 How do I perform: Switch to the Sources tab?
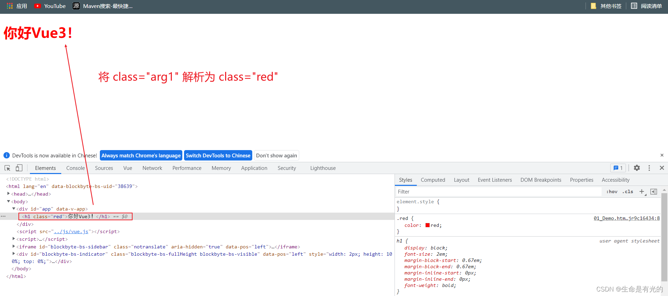(x=104, y=168)
